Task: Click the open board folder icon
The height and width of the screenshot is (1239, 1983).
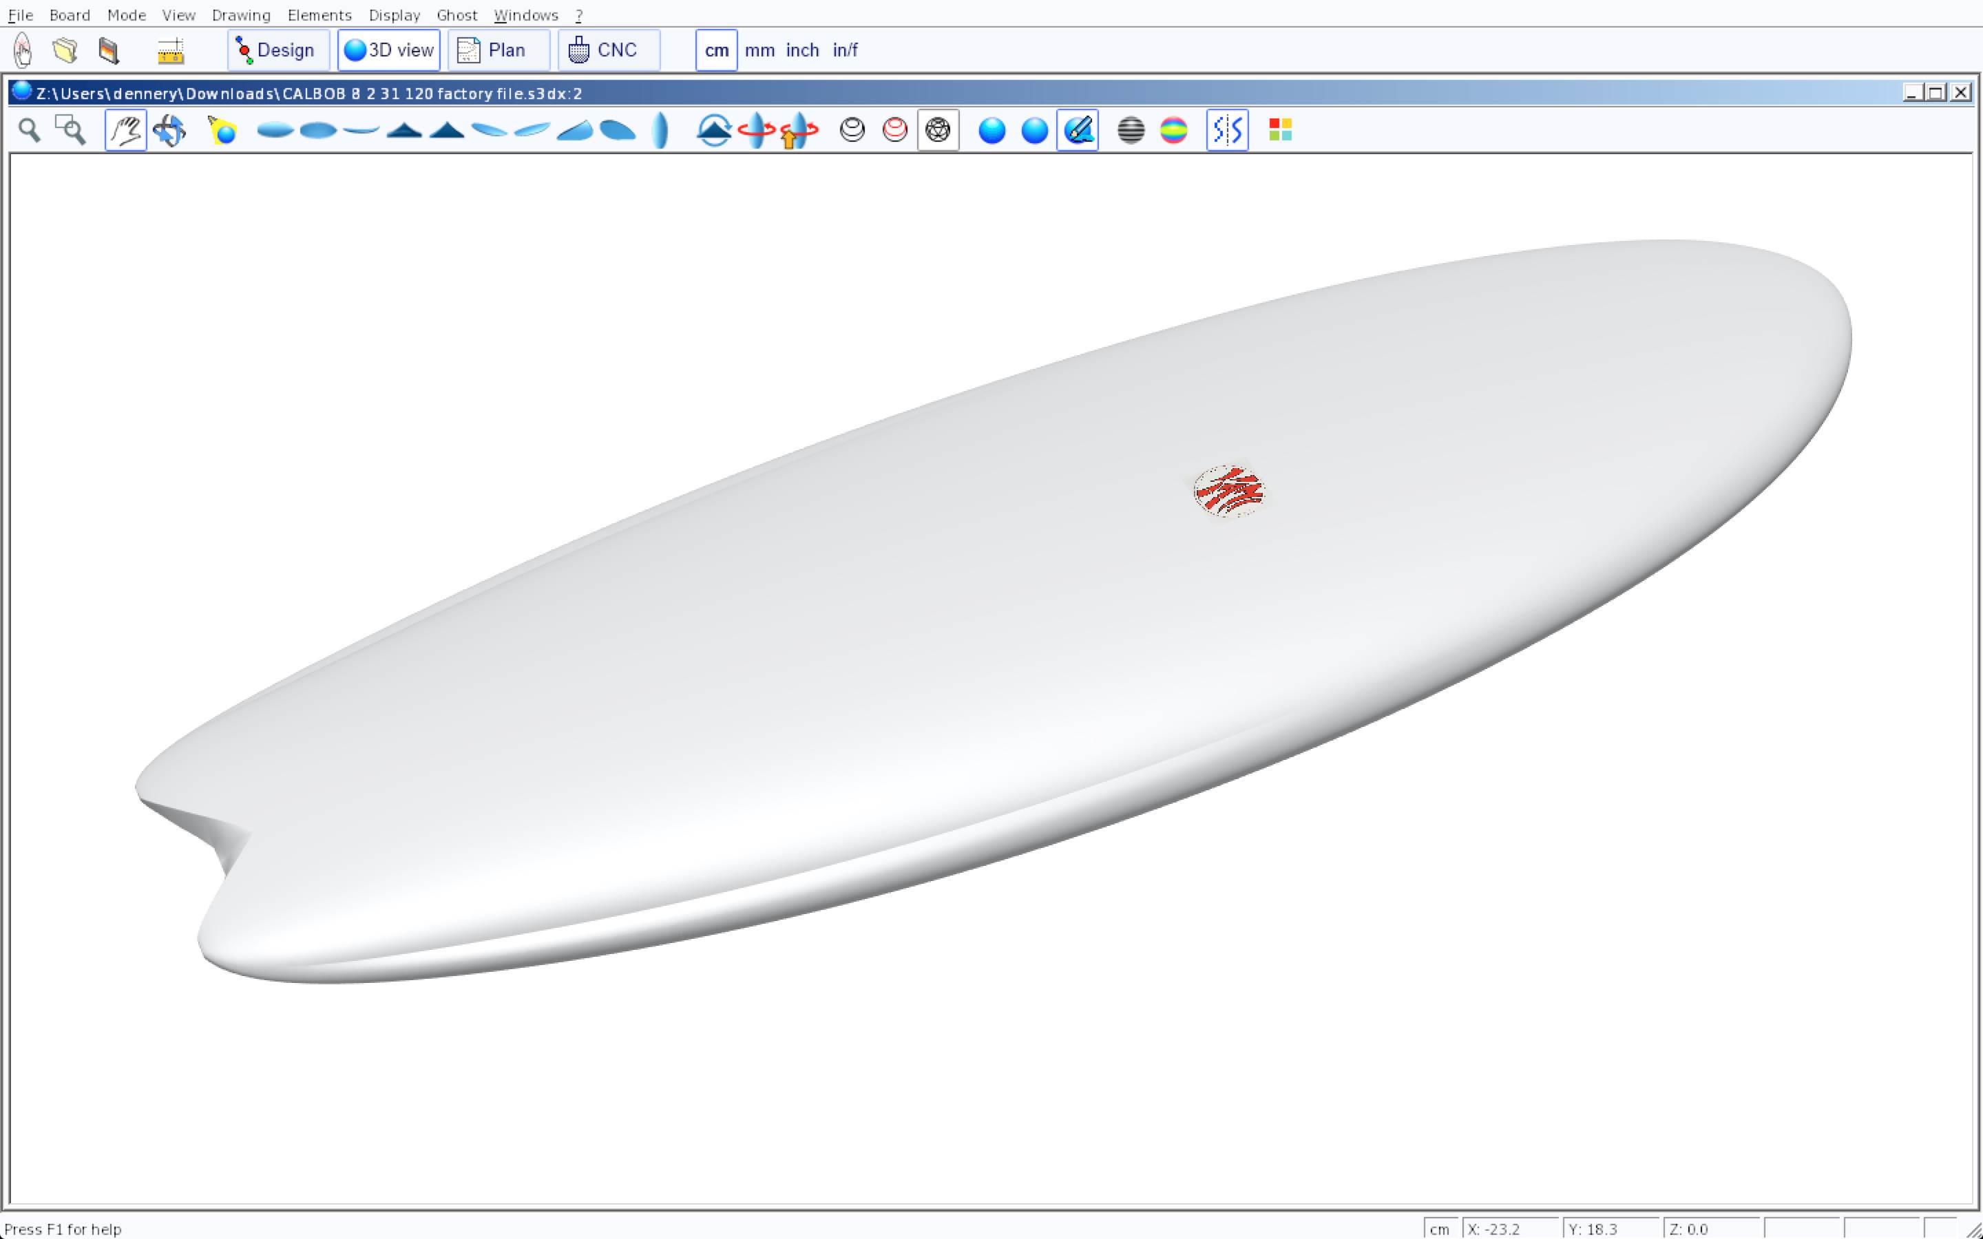Action: coord(65,50)
